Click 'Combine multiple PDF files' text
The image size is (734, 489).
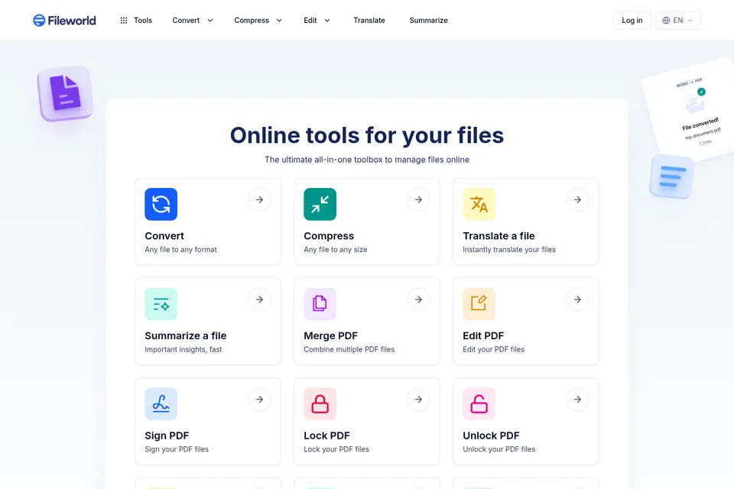point(349,349)
